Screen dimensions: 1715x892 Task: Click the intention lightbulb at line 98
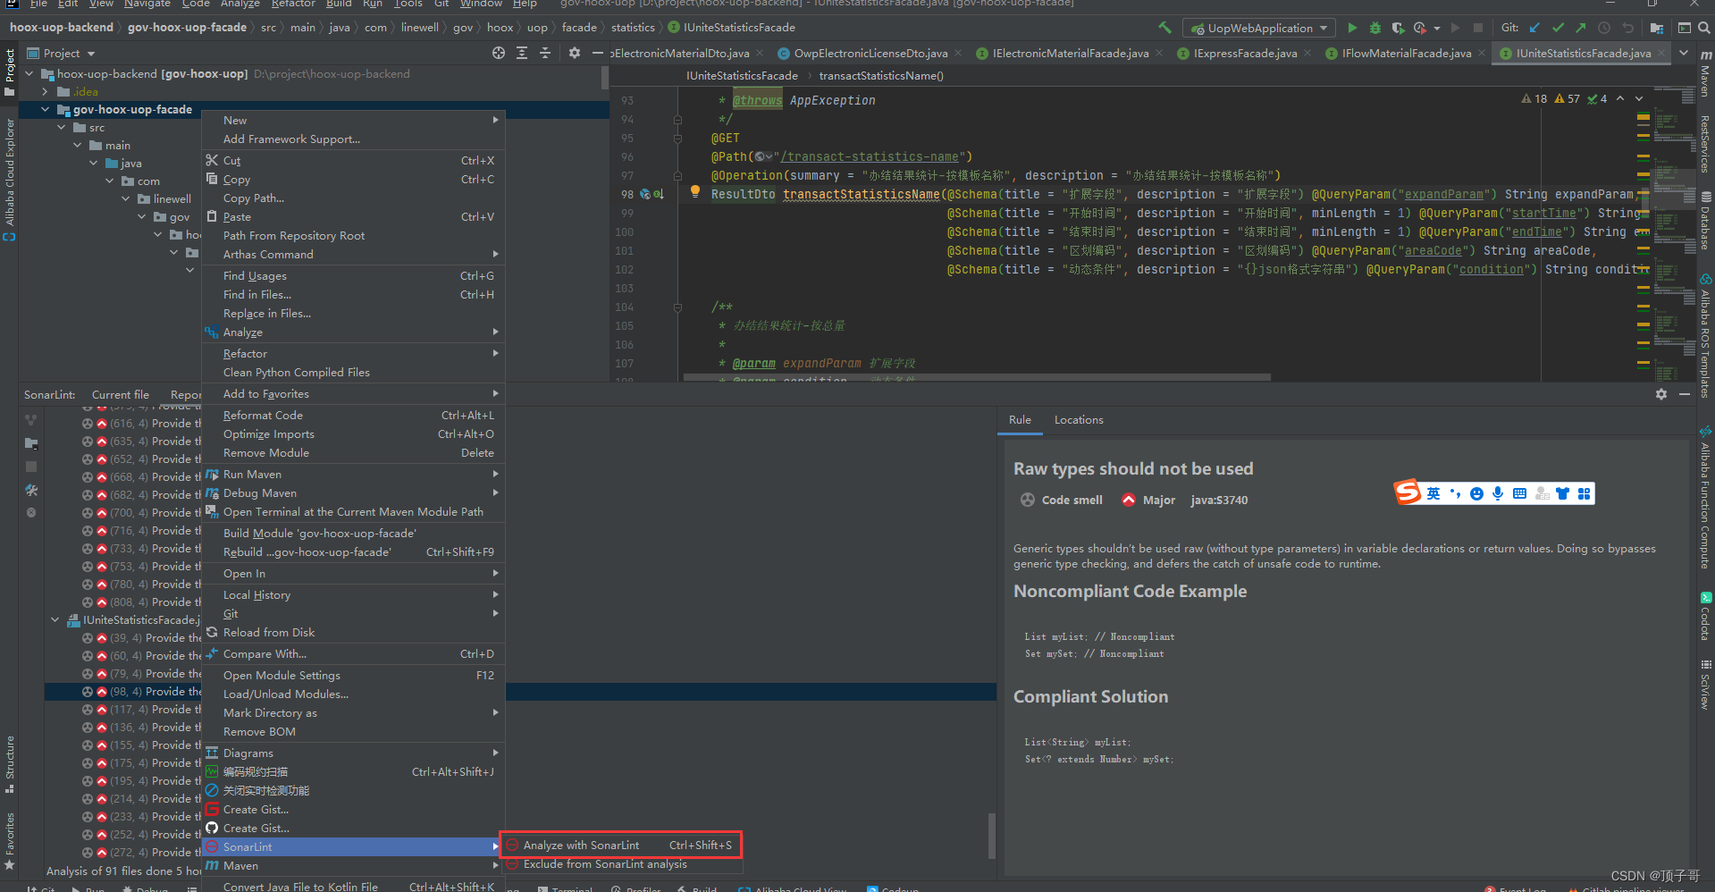coord(695,192)
